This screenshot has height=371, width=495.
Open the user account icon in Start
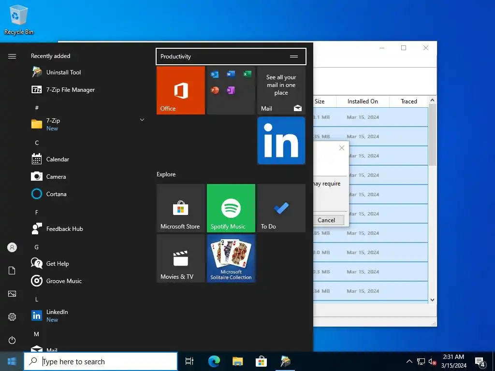[x=12, y=247]
